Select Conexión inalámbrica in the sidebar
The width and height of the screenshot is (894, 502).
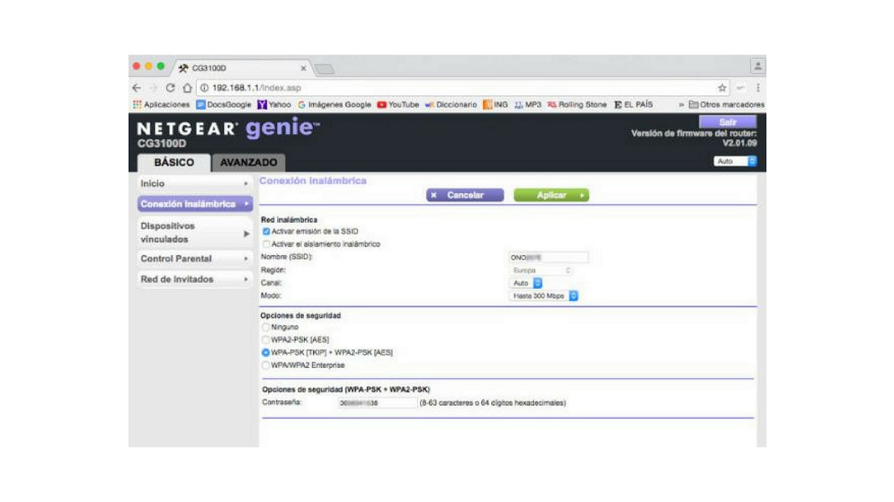[195, 204]
